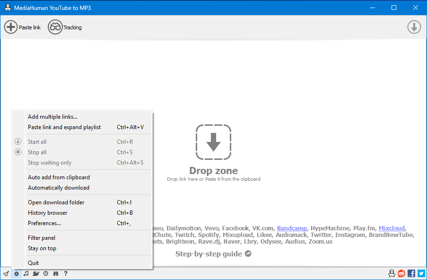The width and height of the screenshot is (427, 280).
Task: Close the menu via the gear settings icon
Action: tap(17, 273)
